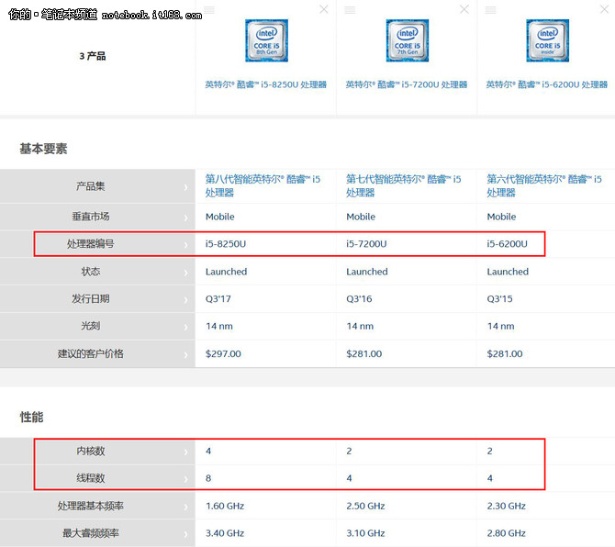Image resolution: width=615 pixels, height=547 pixels.
Task: Click the drag handle icon above i5-6200U
Action: 490,10
